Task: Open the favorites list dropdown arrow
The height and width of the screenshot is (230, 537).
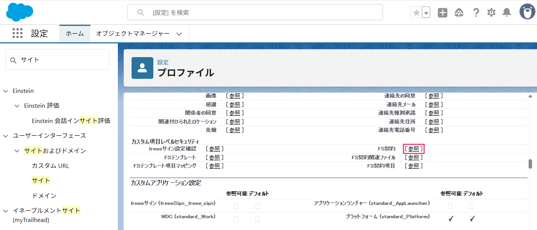Action: [426, 13]
